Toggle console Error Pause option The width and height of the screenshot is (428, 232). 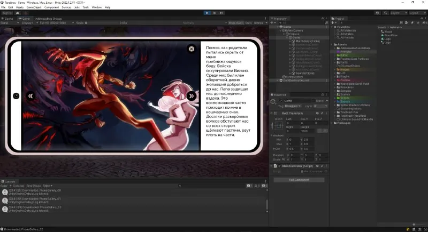(33, 186)
